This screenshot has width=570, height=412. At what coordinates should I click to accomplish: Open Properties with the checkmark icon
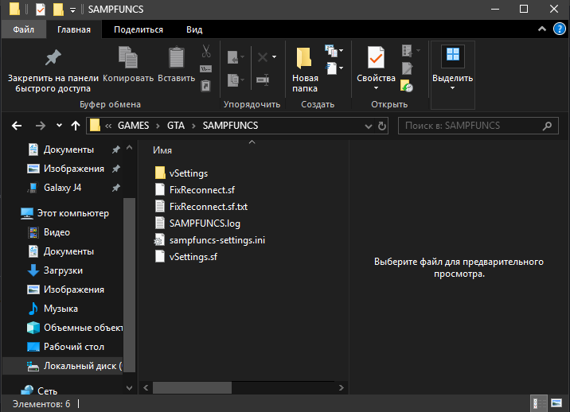point(376,60)
